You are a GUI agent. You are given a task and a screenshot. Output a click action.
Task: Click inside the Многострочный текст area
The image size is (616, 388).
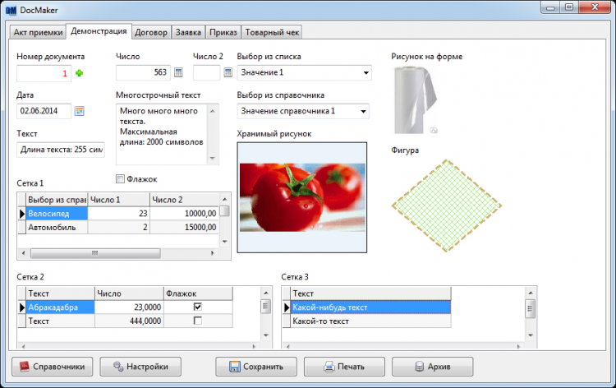(x=162, y=134)
